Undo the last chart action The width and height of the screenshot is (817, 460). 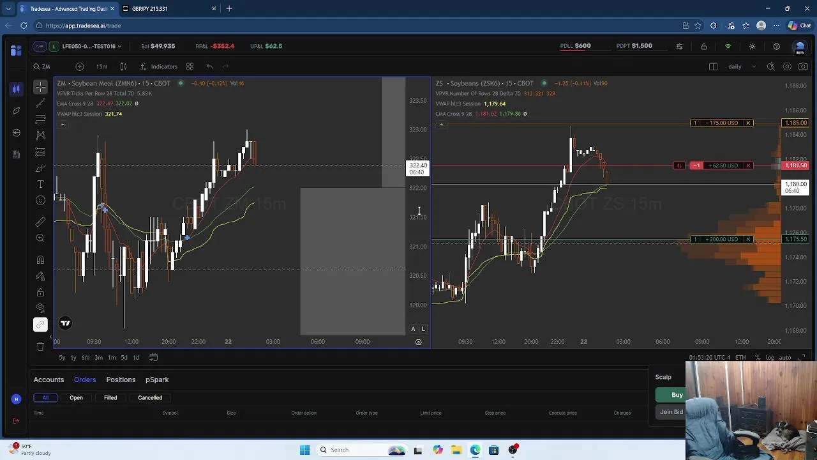[209, 66]
